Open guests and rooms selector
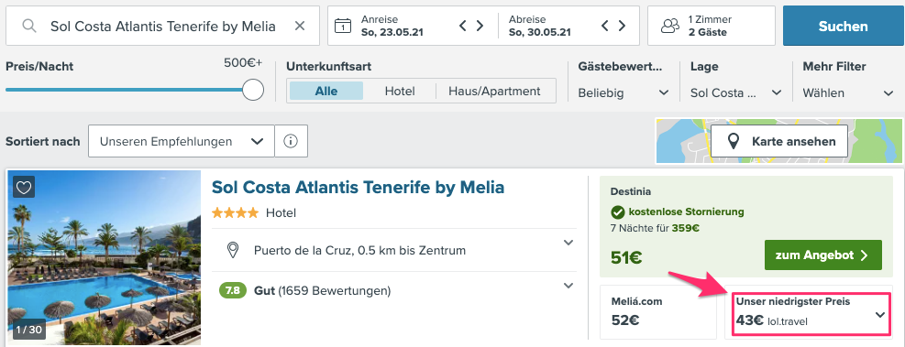 [x=712, y=26]
